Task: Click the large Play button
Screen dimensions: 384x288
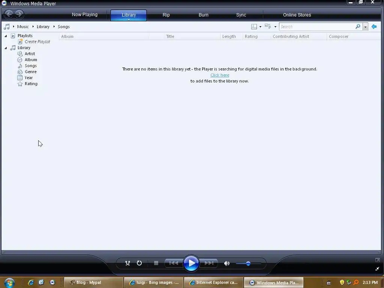Action: point(191,263)
